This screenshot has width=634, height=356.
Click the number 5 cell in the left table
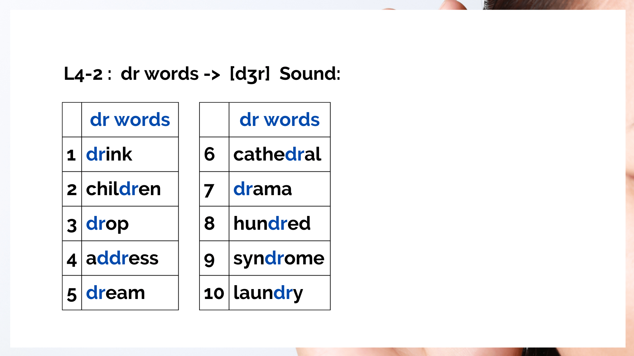(72, 293)
